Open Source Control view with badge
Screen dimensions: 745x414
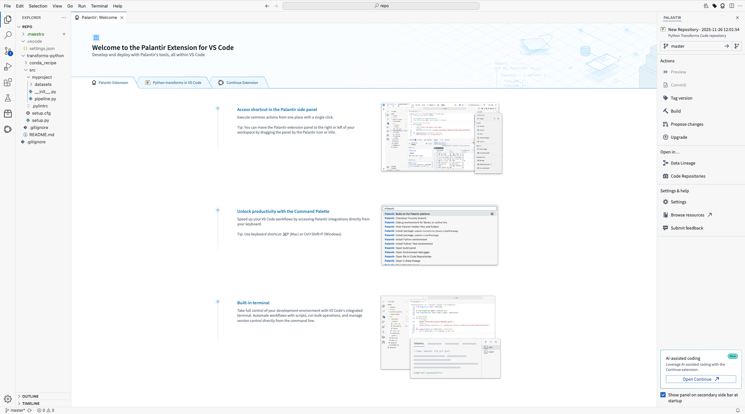point(8,51)
